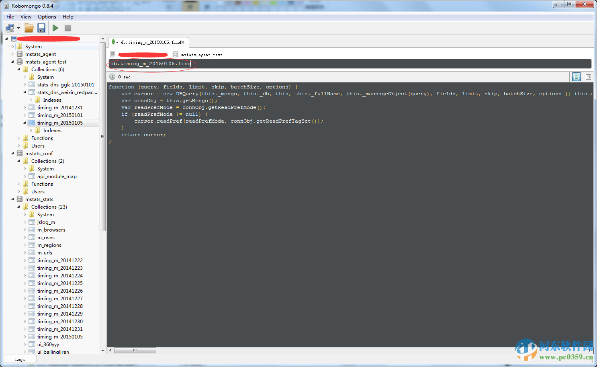
Task: Click tree panel scroll down arrow
Action: pyautogui.click(x=102, y=351)
